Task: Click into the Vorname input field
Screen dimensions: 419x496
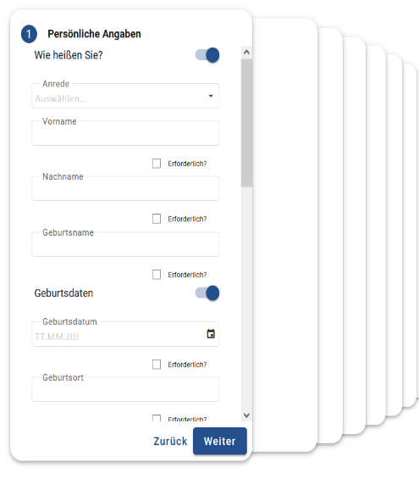Action: pos(125,133)
